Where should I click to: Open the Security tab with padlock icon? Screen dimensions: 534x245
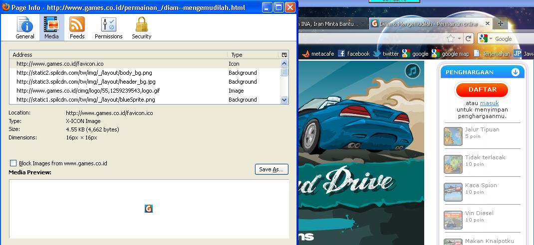141,28
